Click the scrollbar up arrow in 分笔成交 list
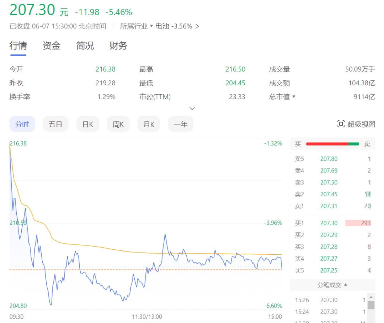Image resolution: width=384 pixels, height=323 pixels. [371, 297]
